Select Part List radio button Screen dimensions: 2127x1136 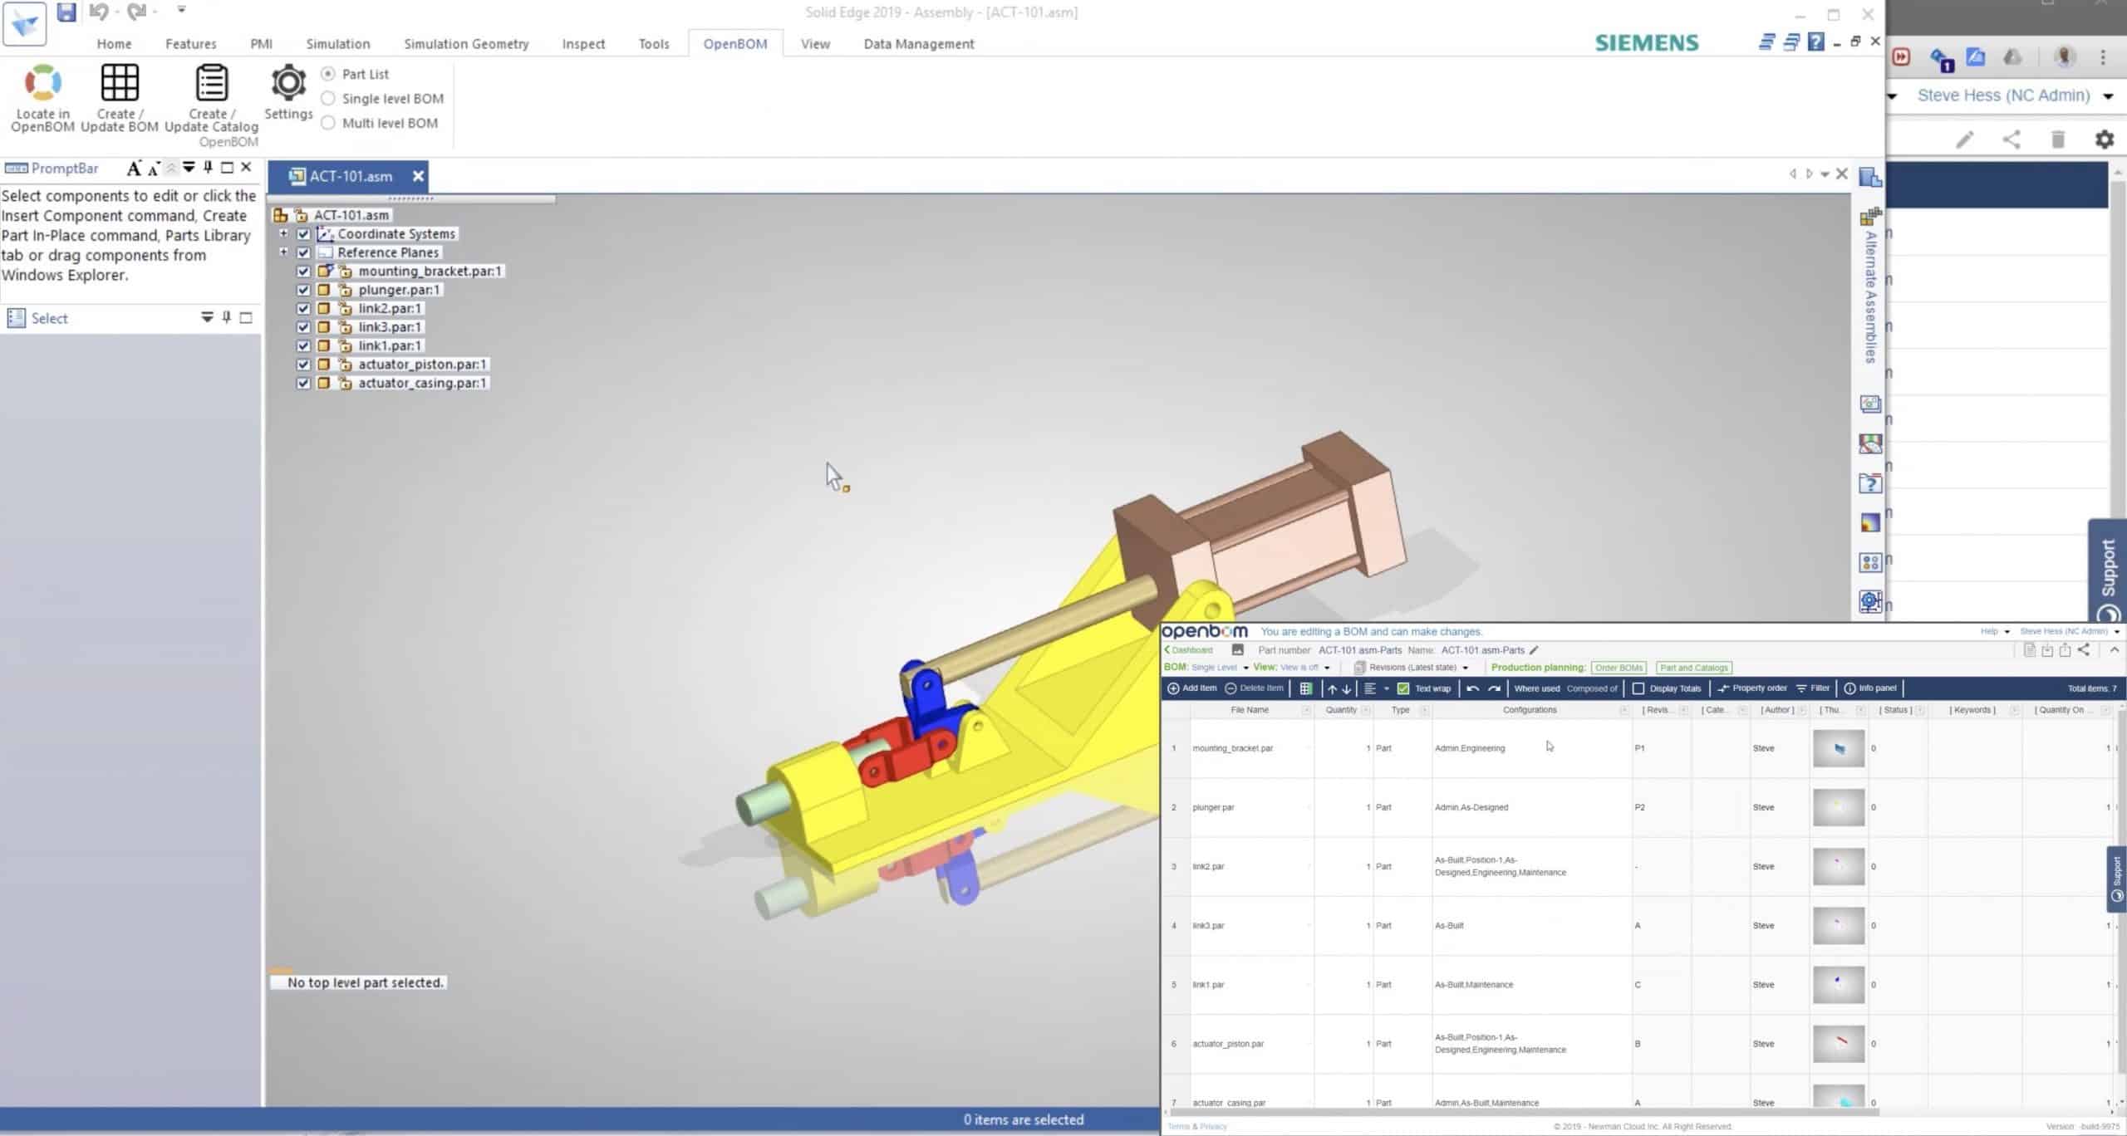328,74
